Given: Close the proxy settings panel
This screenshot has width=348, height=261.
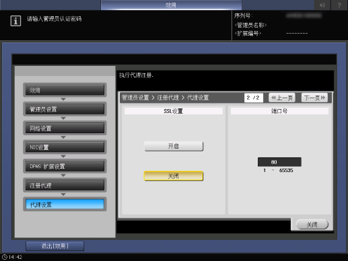Looking at the screenshot, I should [312, 225].
